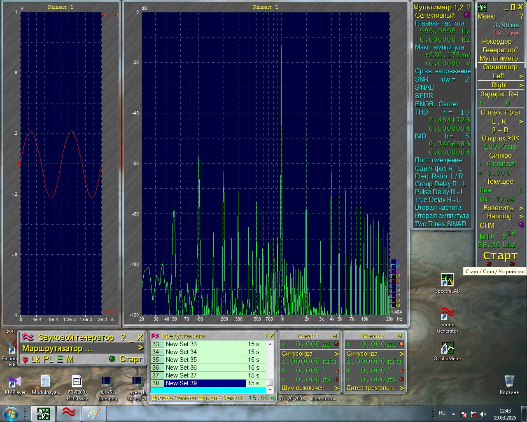
Task: Click the L3 trace color swatch
Action: tap(393, 276)
